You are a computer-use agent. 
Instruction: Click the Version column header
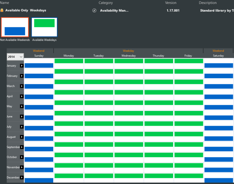click(x=171, y=3)
